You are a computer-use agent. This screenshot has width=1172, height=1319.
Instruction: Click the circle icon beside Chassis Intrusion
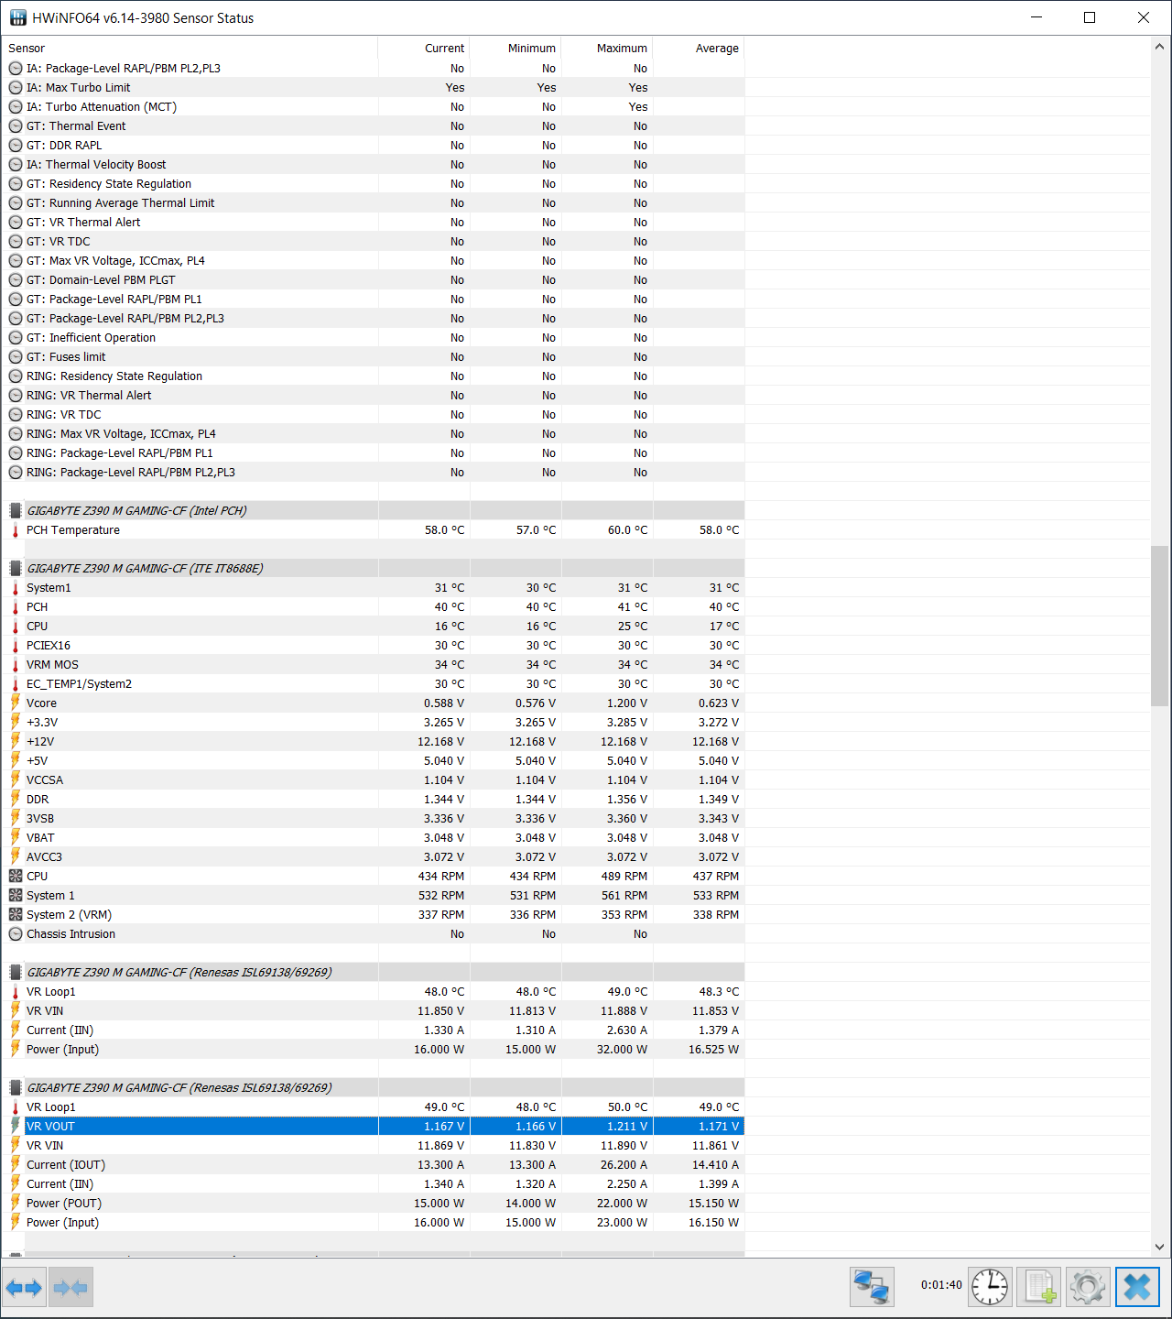point(16,934)
